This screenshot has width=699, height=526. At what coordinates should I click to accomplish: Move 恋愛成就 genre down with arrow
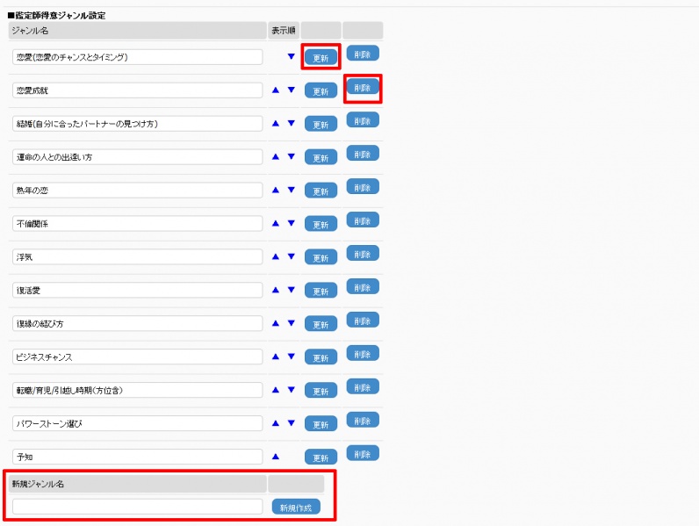pyautogui.click(x=291, y=90)
